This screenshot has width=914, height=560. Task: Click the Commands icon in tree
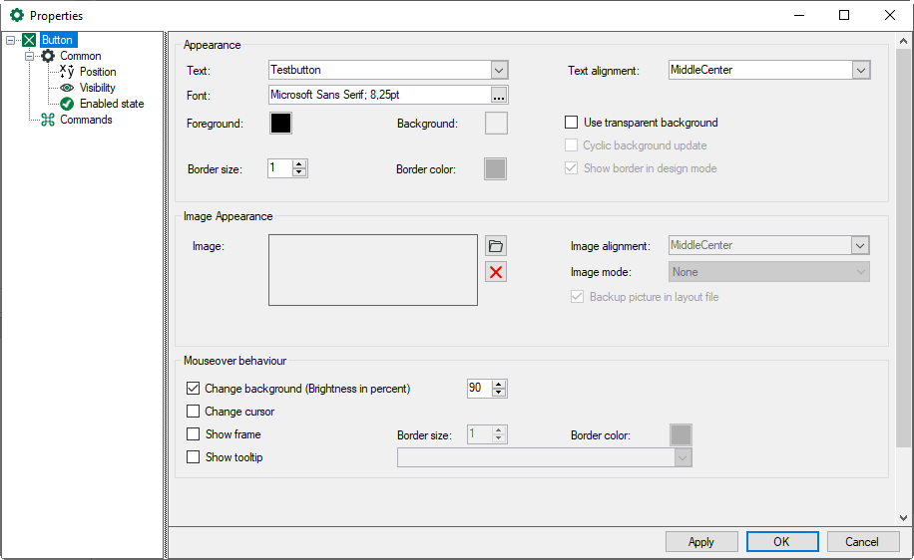tap(48, 120)
